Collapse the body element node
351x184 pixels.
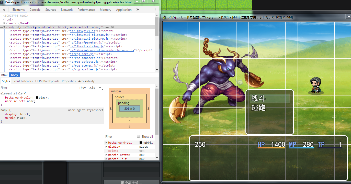4,27
